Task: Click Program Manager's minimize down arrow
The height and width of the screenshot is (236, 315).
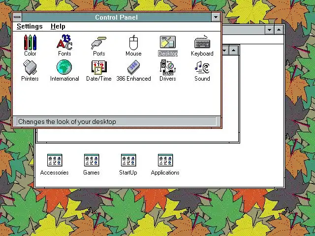Action: (269, 30)
